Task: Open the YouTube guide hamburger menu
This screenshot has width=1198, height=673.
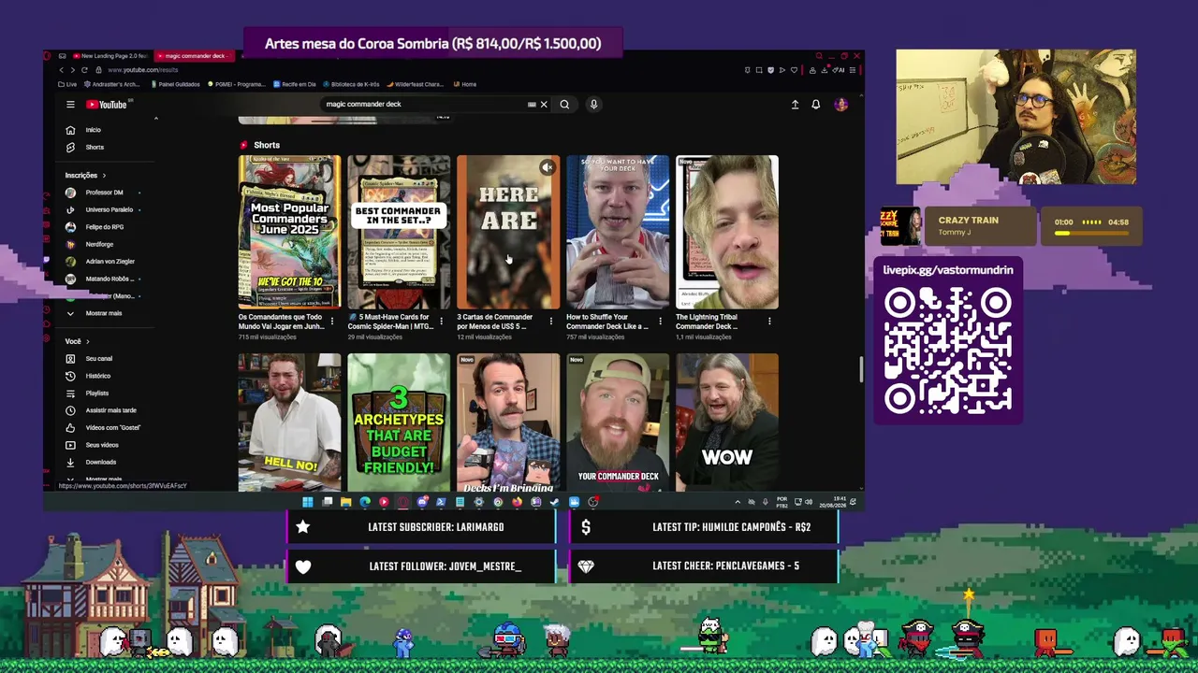Action: pyautogui.click(x=70, y=105)
